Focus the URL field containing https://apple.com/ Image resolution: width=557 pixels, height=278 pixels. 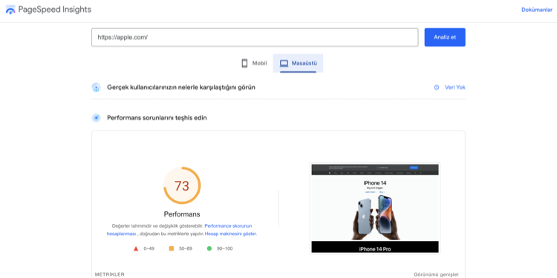pyautogui.click(x=255, y=37)
